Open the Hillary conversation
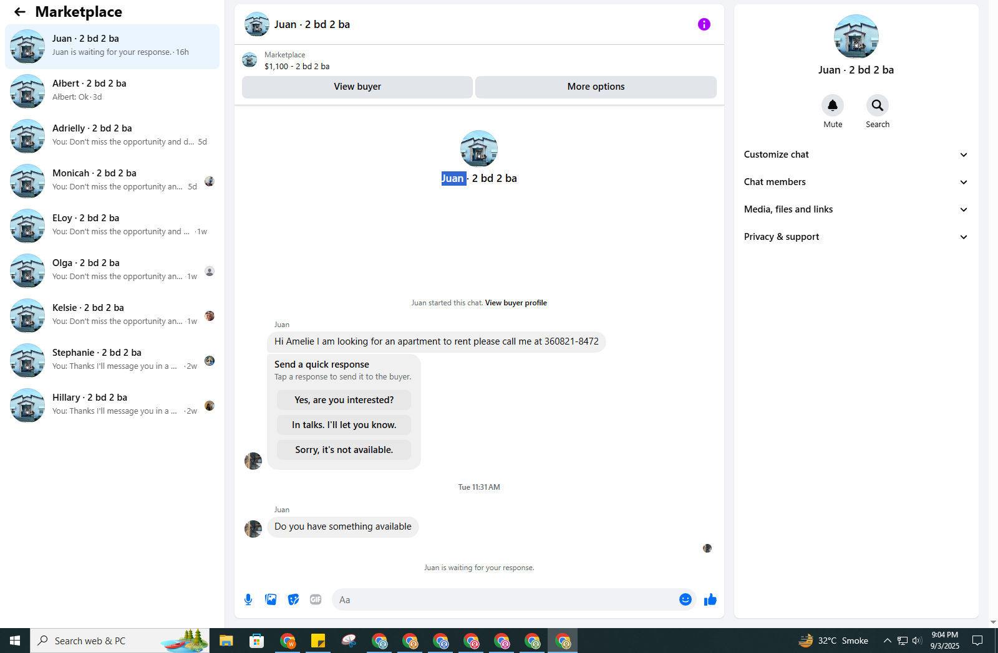Viewport: 998px width, 653px height. pyautogui.click(x=112, y=406)
